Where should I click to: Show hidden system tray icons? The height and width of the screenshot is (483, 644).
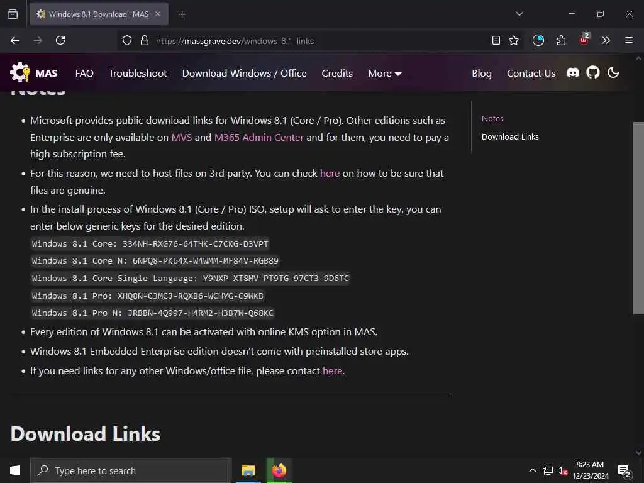(x=532, y=470)
